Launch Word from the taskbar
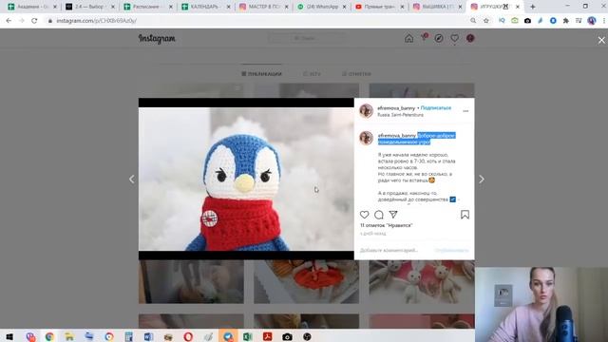 pyautogui.click(x=148, y=336)
